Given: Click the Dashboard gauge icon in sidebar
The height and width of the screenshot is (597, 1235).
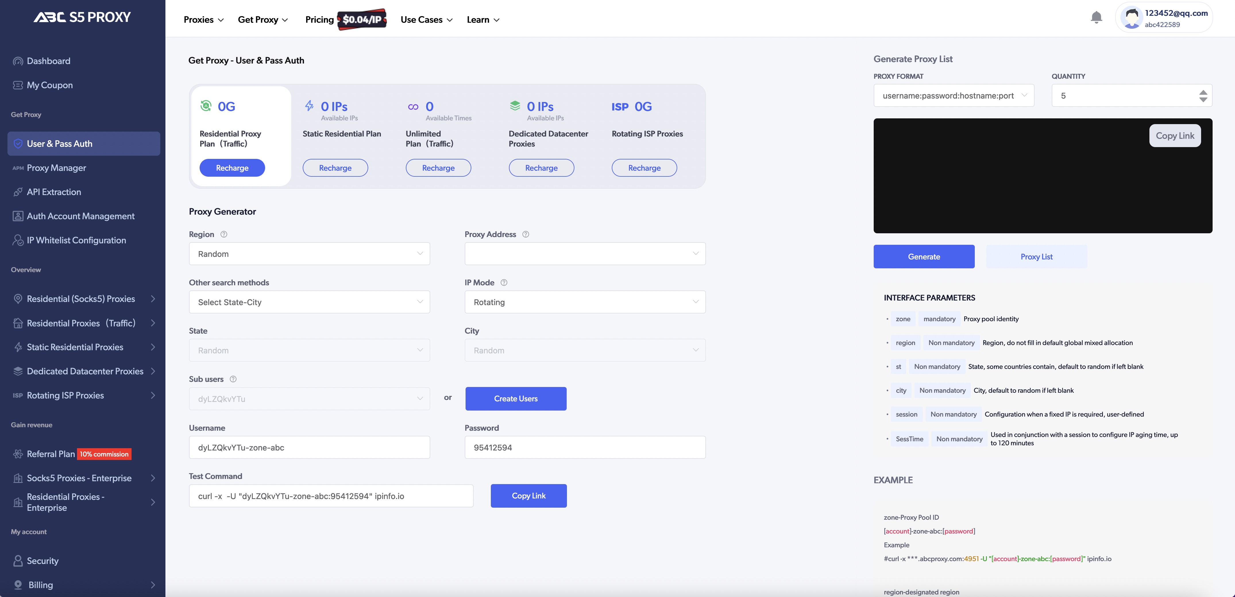Looking at the screenshot, I should tap(18, 61).
